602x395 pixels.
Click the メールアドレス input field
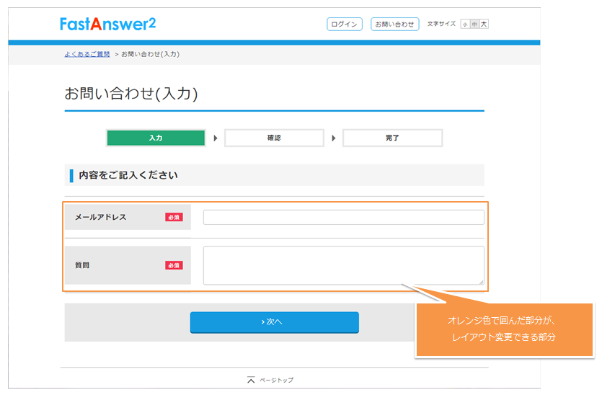(x=343, y=217)
